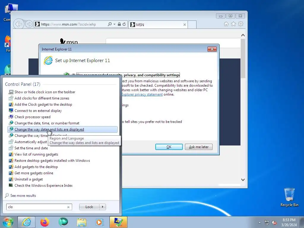Open Internet Explorer Home icon
This screenshot has width=304, height=228.
pyautogui.click(x=226, y=24)
